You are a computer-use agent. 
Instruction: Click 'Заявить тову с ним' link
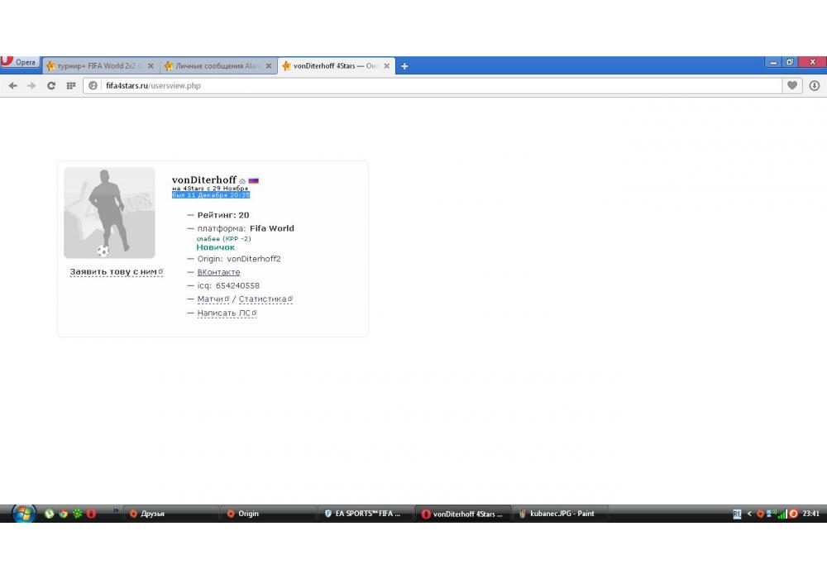click(113, 271)
